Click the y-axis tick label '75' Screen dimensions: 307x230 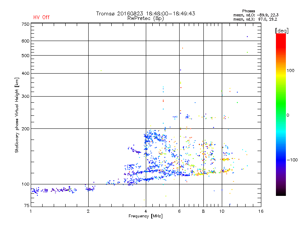(x=26, y=205)
